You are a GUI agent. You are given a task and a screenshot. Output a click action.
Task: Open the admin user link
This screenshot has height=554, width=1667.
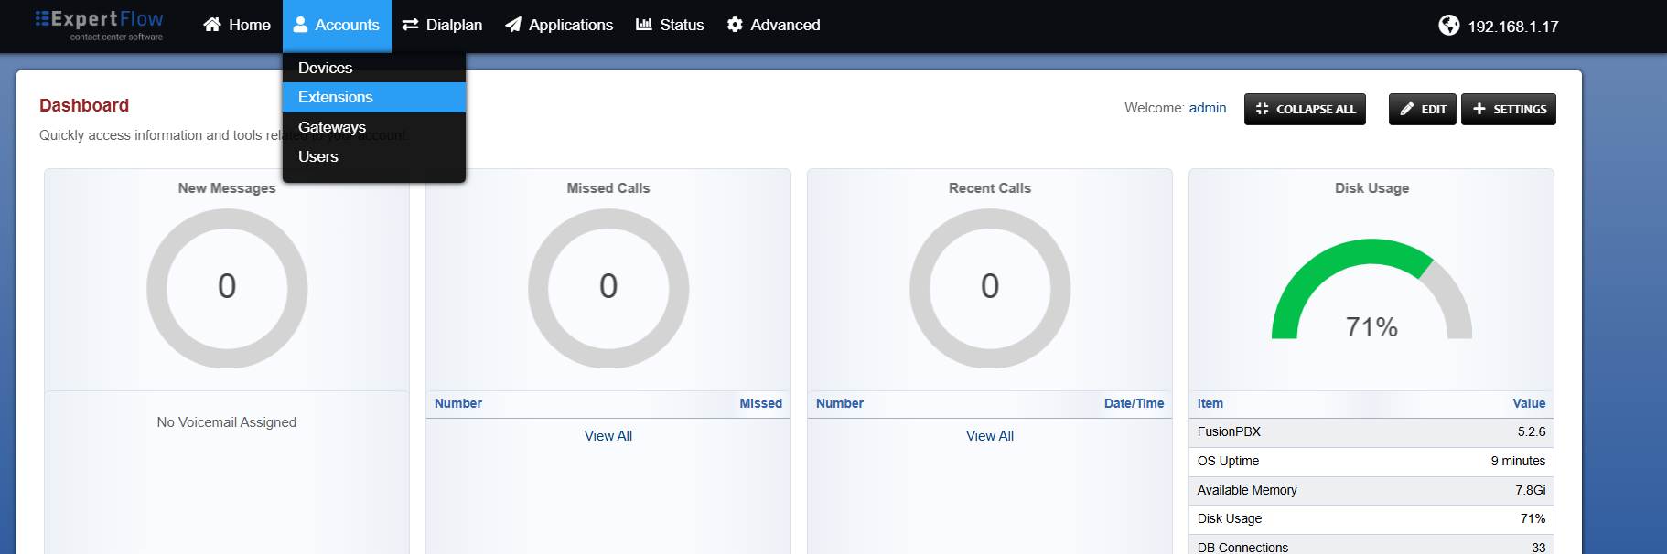tap(1208, 108)
